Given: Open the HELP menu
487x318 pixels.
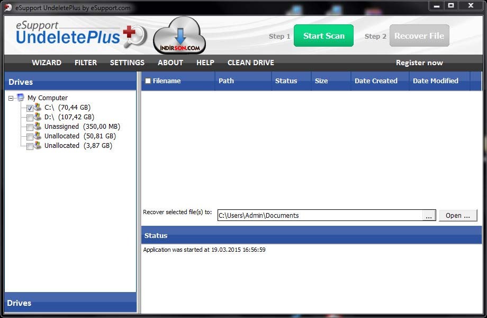Looking at the screenshot, I should [205, 63].
